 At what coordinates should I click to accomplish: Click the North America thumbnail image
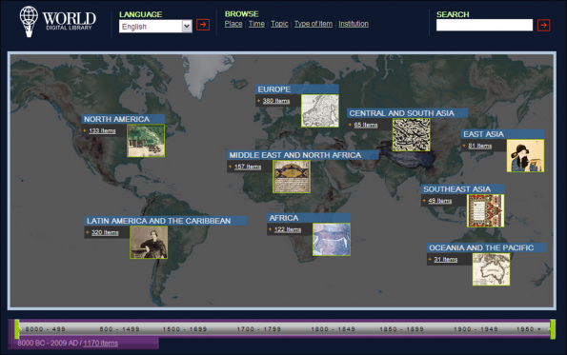[146, 141]
